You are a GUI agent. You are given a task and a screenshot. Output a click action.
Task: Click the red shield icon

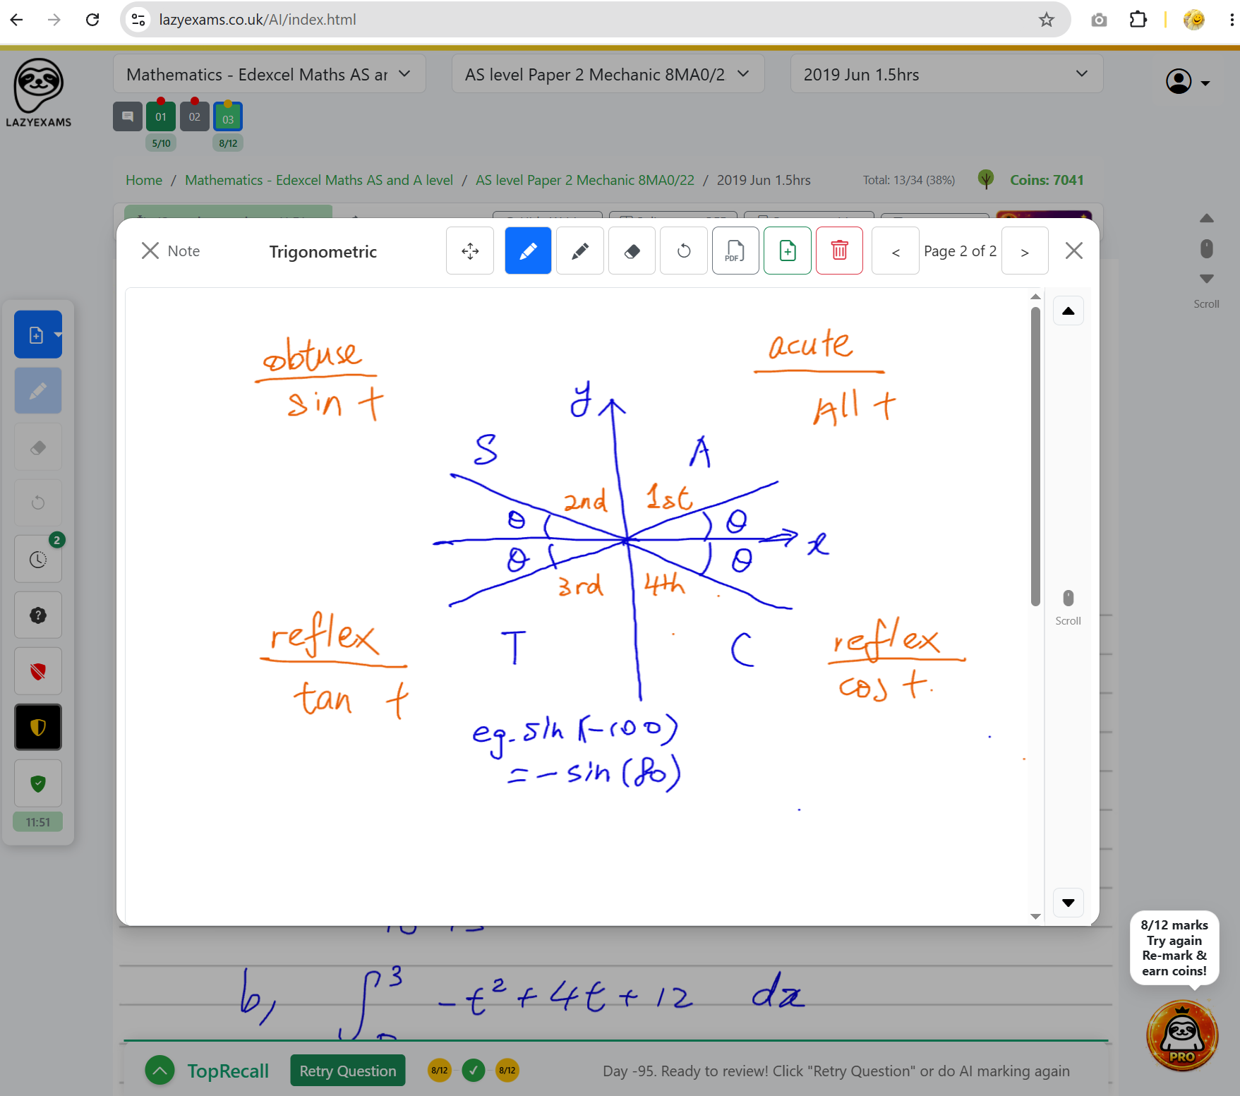[38, 671]
